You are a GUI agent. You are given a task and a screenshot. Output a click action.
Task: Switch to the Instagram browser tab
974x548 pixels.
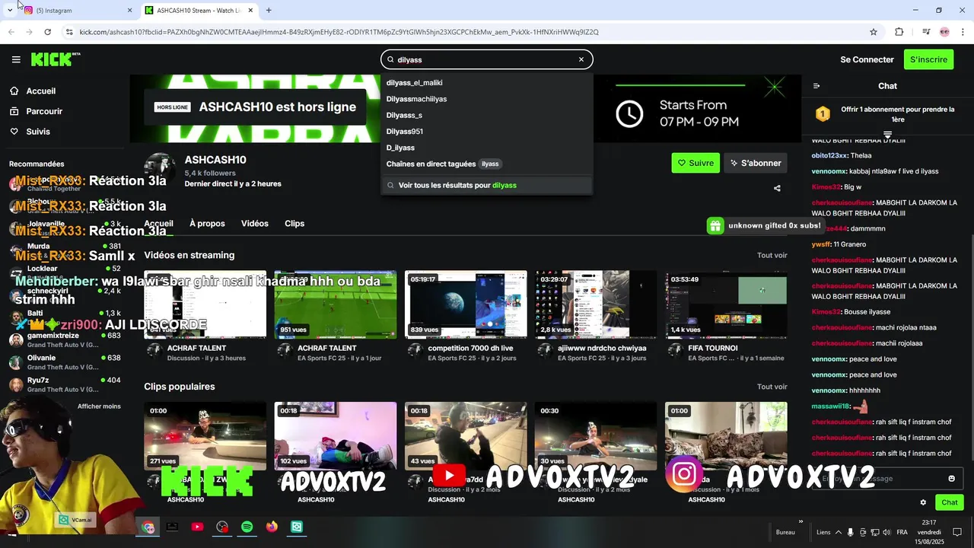tap(76, 11)
